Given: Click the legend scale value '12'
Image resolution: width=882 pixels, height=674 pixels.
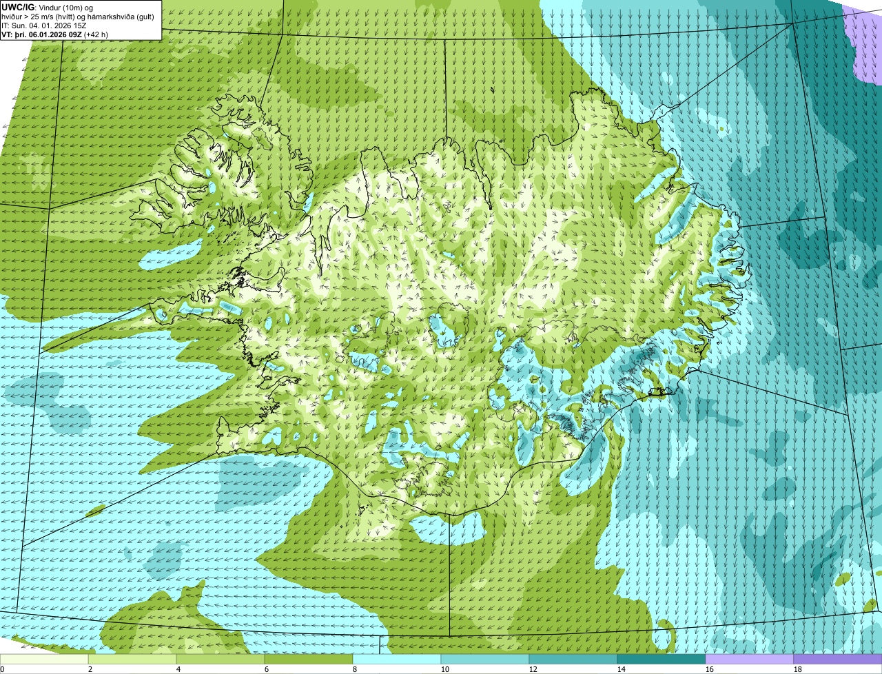Looking at the screenshot, I should click(533, 669).
